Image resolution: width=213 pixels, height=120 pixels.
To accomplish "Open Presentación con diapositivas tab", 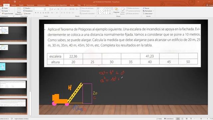I will 58,5.
